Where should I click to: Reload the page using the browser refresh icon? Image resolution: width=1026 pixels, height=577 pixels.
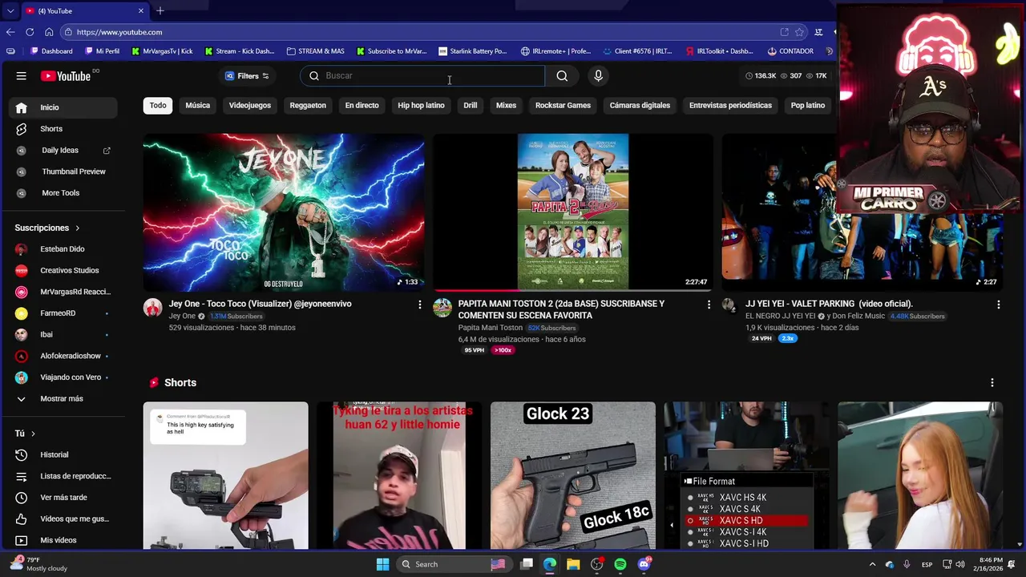click(30, 32)
